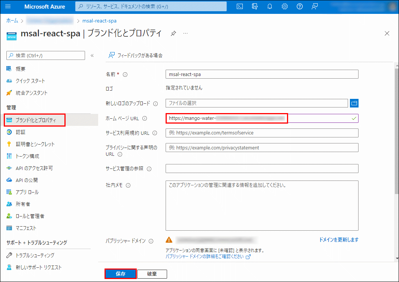Close the branding and properties blade
The width and height of the screenshot is (399, 282).
(387, 33)
